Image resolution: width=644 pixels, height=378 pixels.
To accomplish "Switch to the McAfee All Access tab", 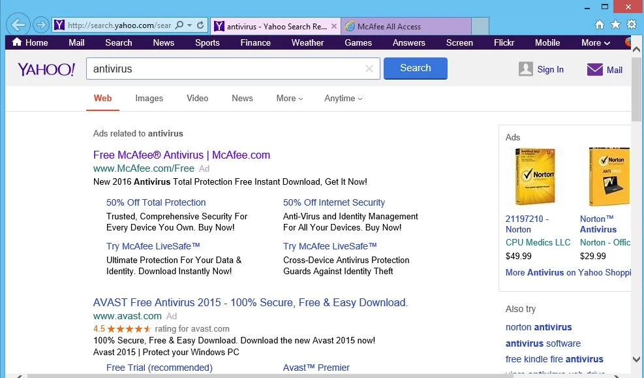I will 406,26.
